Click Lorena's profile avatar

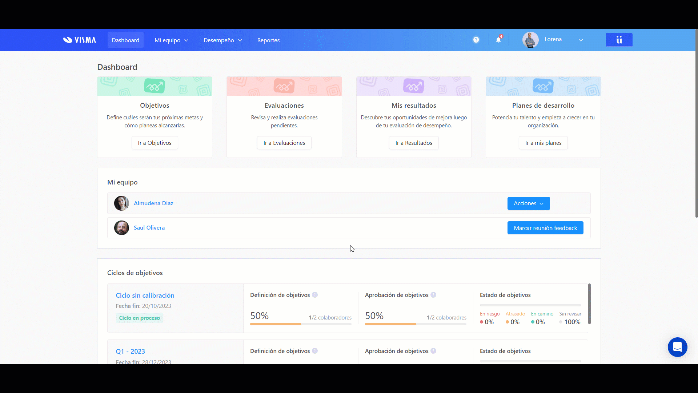(x=530, y=40)
